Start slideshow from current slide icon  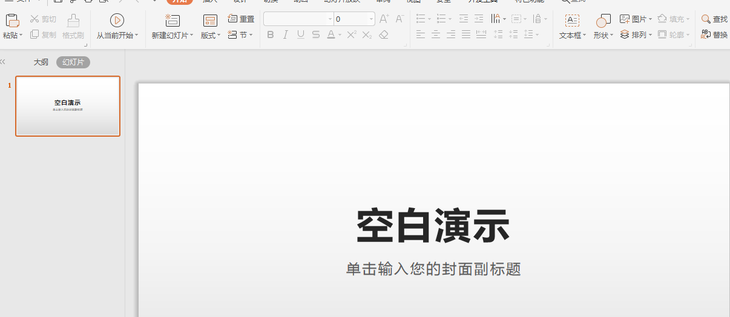(117, 21)
